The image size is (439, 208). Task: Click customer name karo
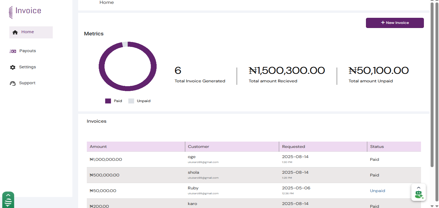pyautogui.click(x=192, y=204)
